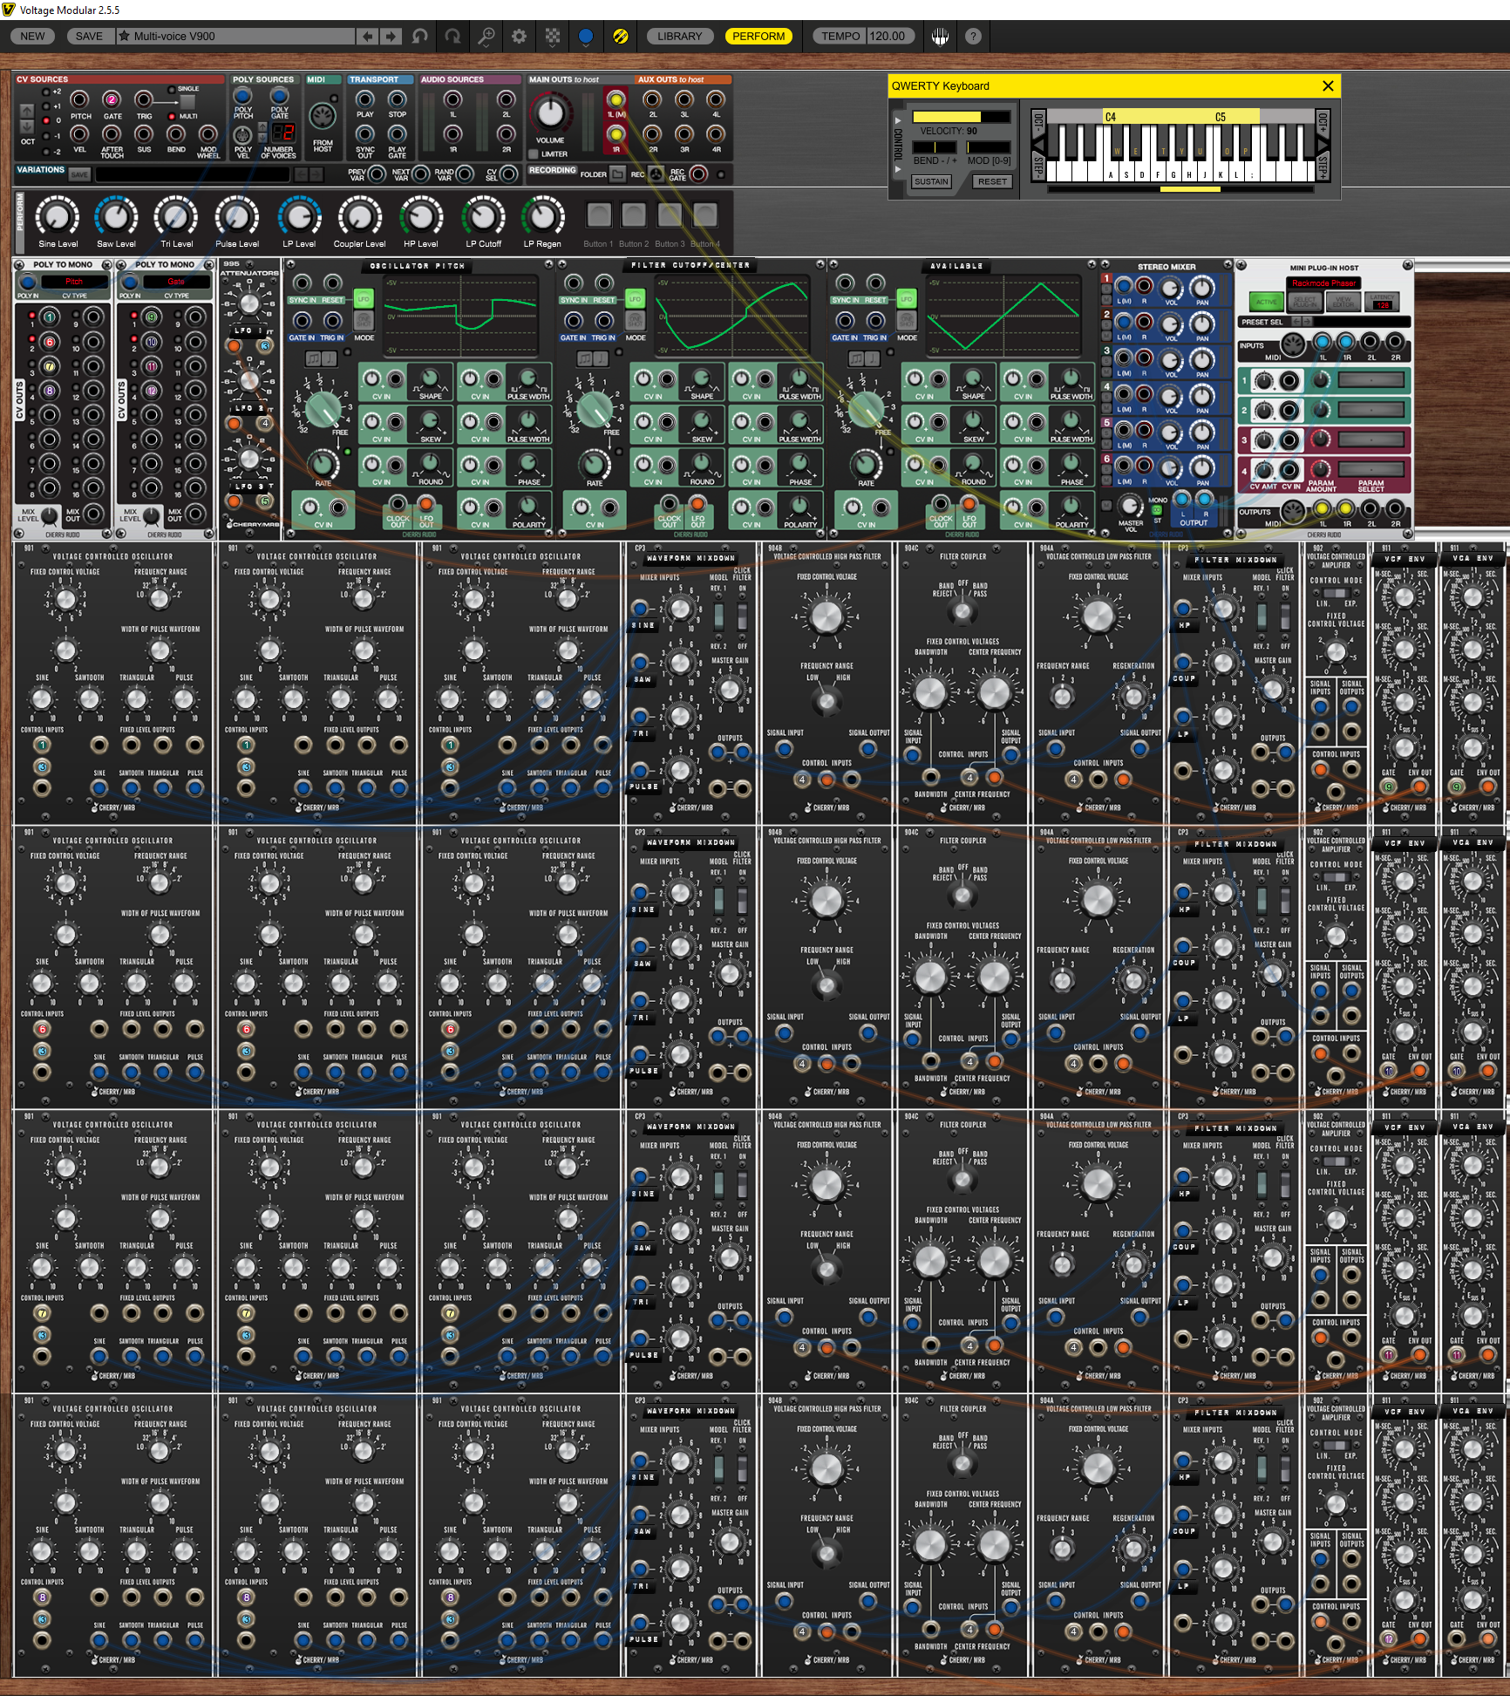Open the param select field for slot 3
Viewport: 1510px width, 1696px height.
click(x=1371, y=439)
